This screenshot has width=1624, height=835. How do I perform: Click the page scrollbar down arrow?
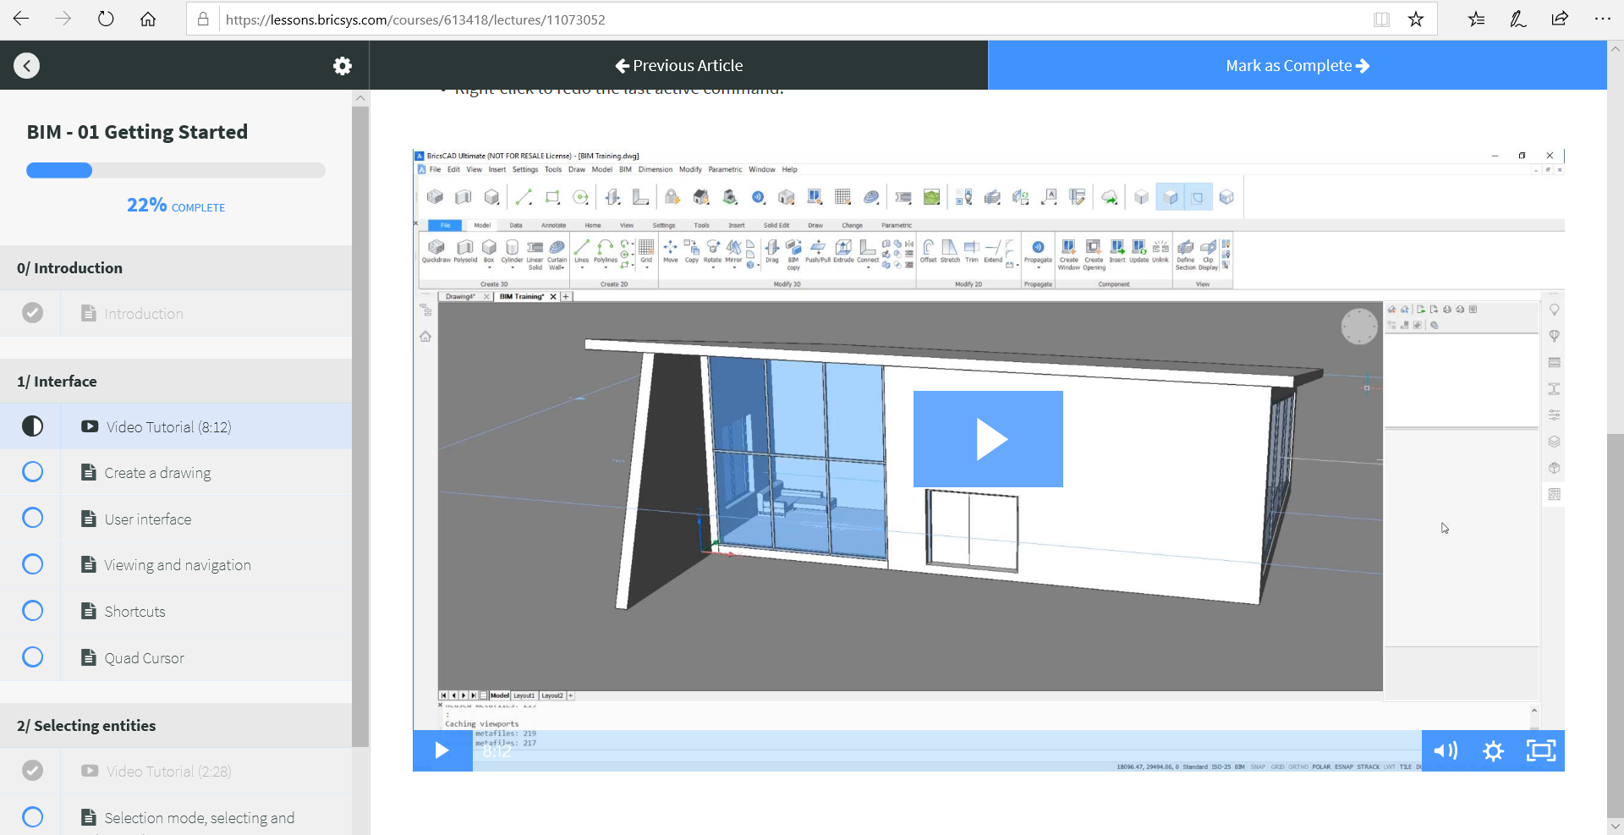click(1616, 826)
